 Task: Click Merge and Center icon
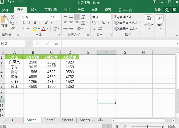[x=83, y=23]
